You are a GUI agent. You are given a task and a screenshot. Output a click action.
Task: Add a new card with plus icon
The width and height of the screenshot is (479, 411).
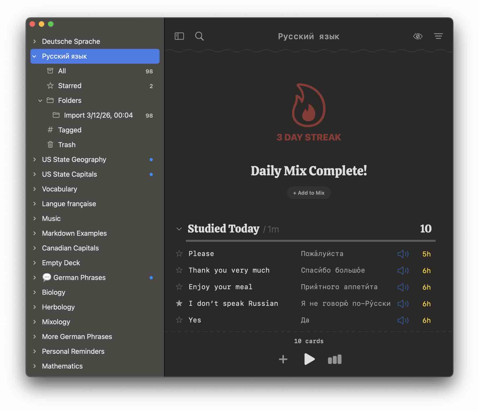(x=283, y=359)
